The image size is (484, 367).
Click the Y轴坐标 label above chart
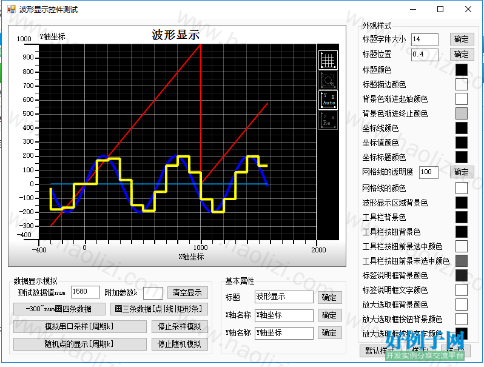[53, 37]
